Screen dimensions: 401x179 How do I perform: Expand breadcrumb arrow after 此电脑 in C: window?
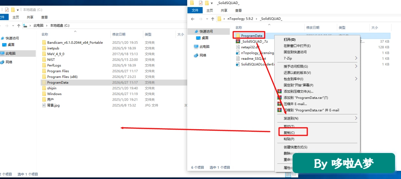point(47,26)
